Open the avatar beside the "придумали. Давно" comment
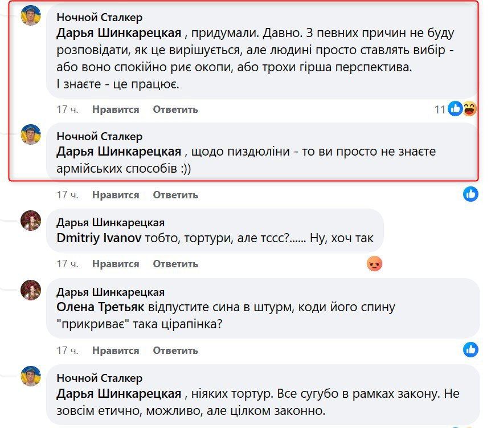Screen dimensions: 491x428 pyautogui.click(x=31, y=16)
